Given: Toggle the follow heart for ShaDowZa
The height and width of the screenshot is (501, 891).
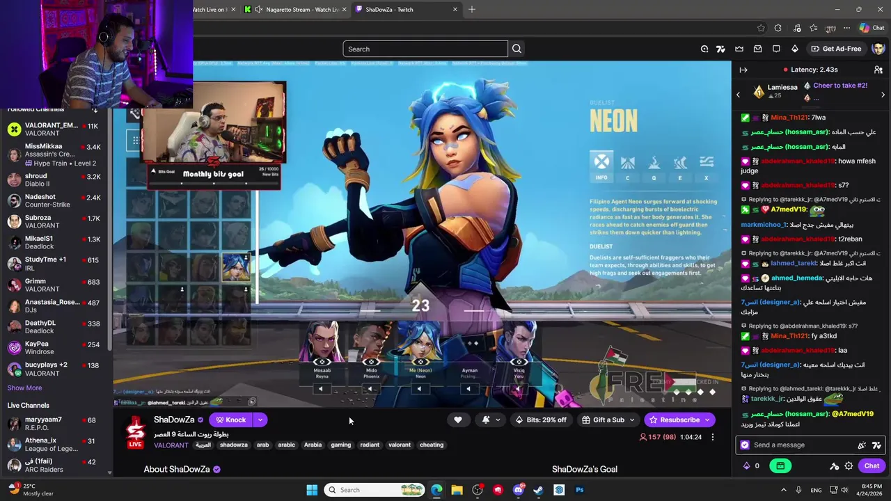Looking at the screenshot, I should click(457, 420).
